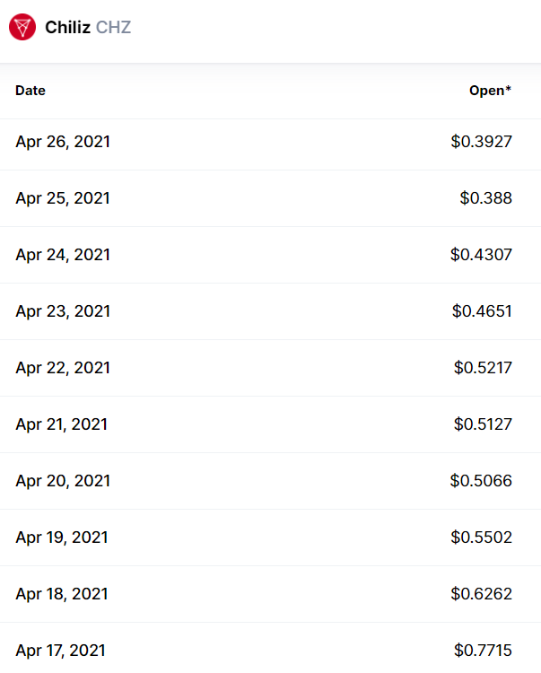Click the Chiliz coin name
This screenshot has height=673, width=541.
tap(68, 28)
